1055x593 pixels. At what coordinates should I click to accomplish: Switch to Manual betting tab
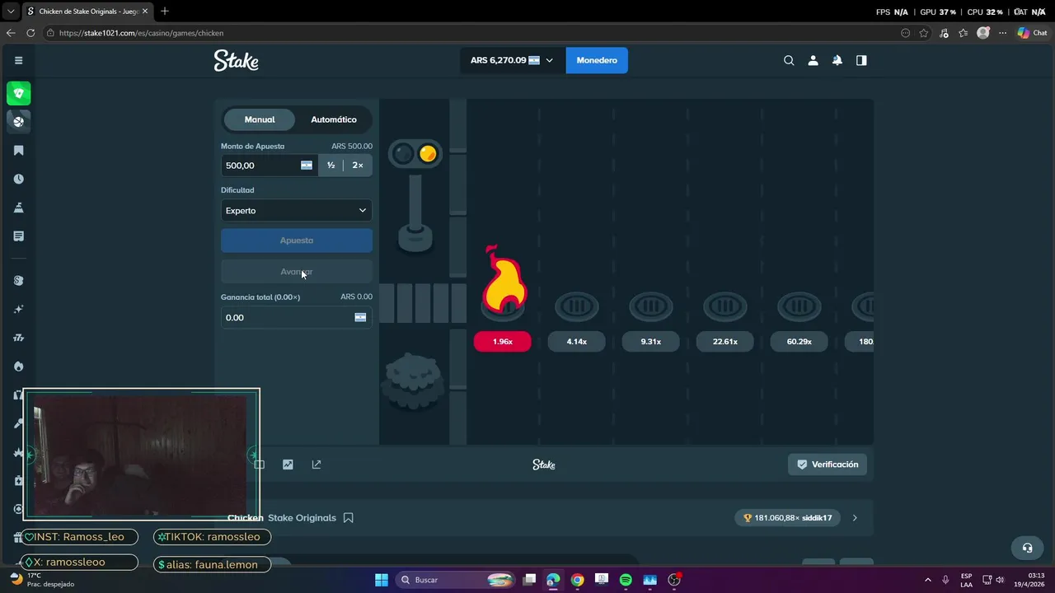[x=260, y=119]
